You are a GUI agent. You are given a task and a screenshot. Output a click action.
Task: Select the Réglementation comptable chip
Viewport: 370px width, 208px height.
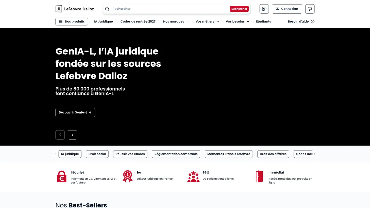176,154
